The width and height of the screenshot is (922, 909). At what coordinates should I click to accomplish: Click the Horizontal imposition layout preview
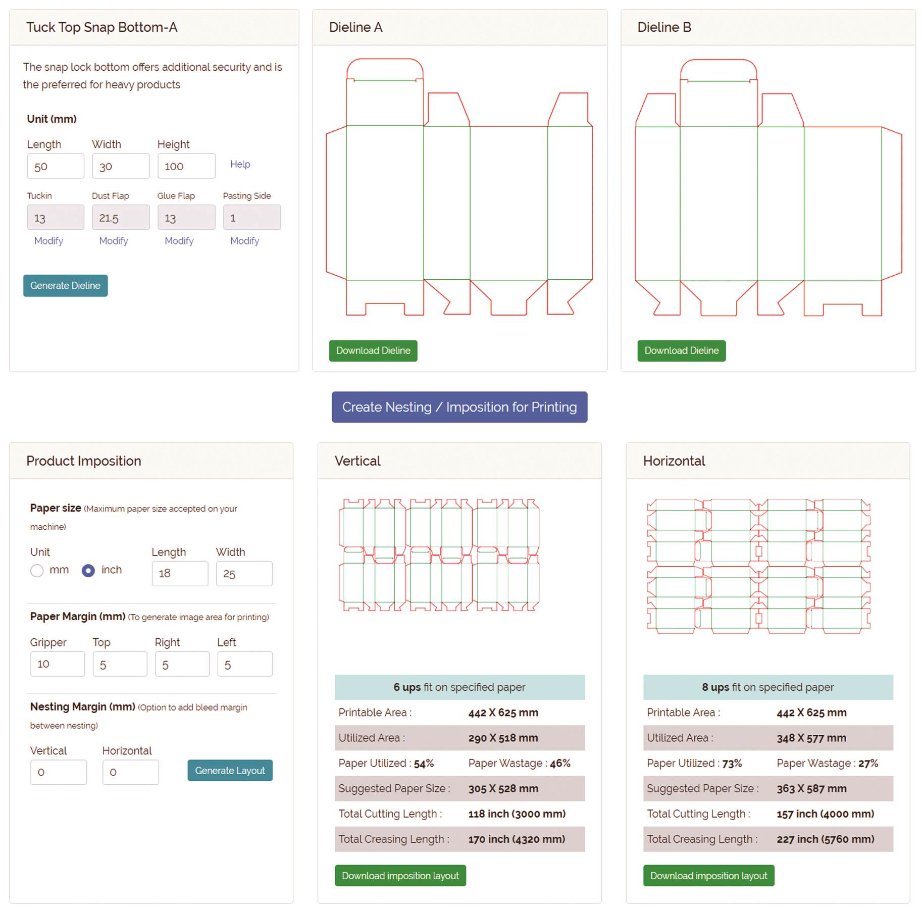(759, 566)
